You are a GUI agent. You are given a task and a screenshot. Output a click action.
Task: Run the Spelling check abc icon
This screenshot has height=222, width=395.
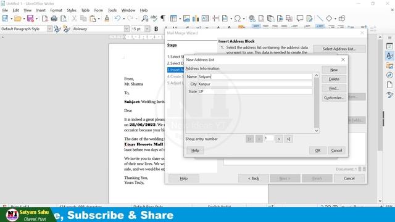(x=154, y=18)
